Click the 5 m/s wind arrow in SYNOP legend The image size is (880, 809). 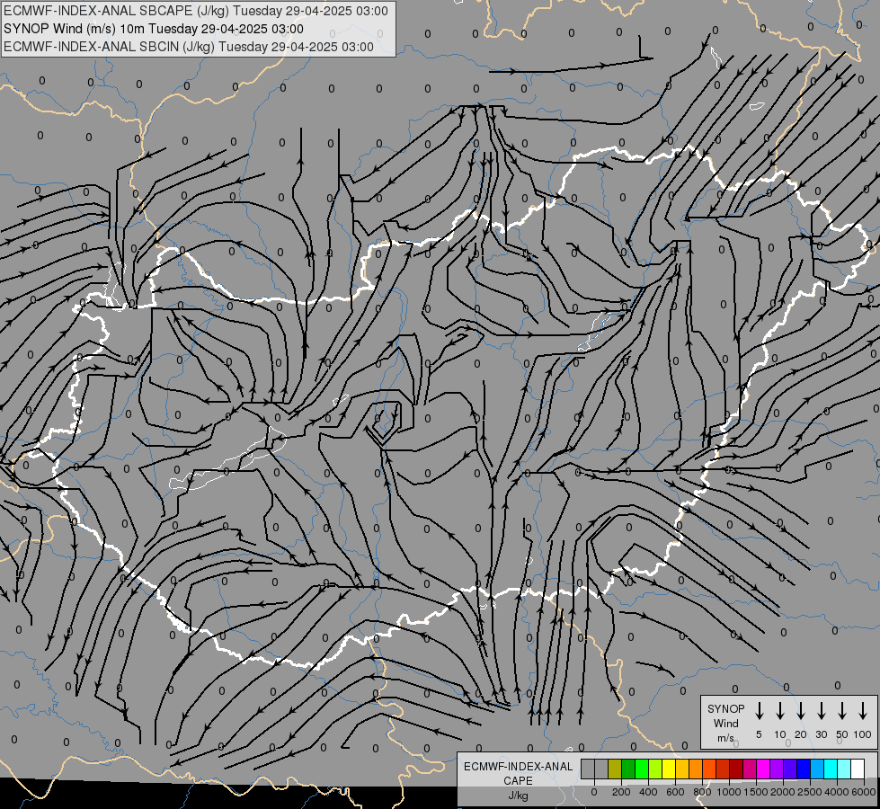(x=759, y=711)
